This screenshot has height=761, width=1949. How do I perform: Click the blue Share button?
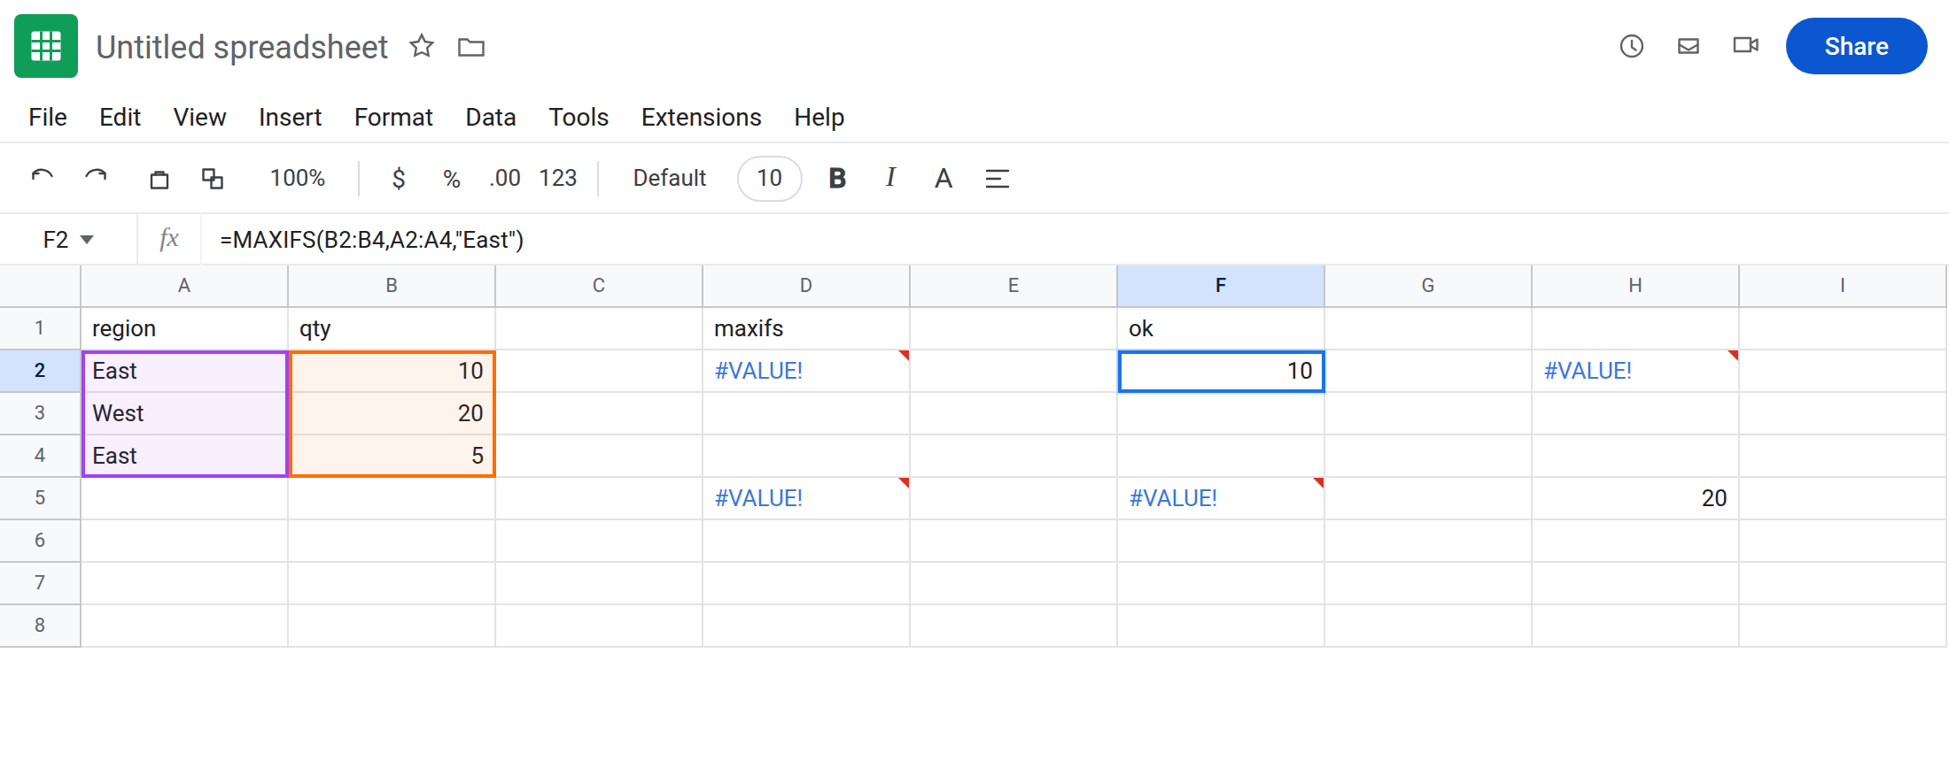pos(1856,46)
